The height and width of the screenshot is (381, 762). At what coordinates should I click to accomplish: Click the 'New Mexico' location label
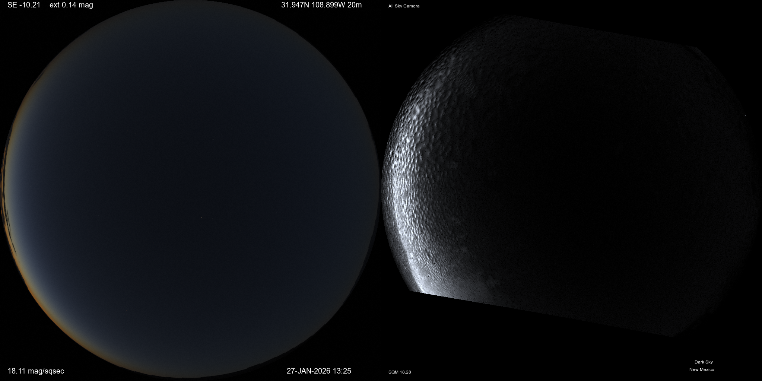(701, 369)
